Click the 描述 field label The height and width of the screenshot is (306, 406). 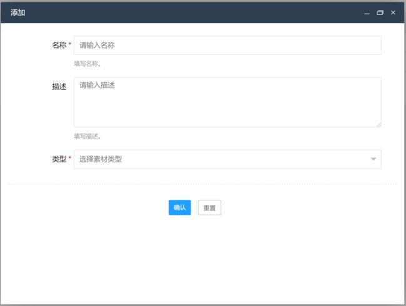coord(59,86)
